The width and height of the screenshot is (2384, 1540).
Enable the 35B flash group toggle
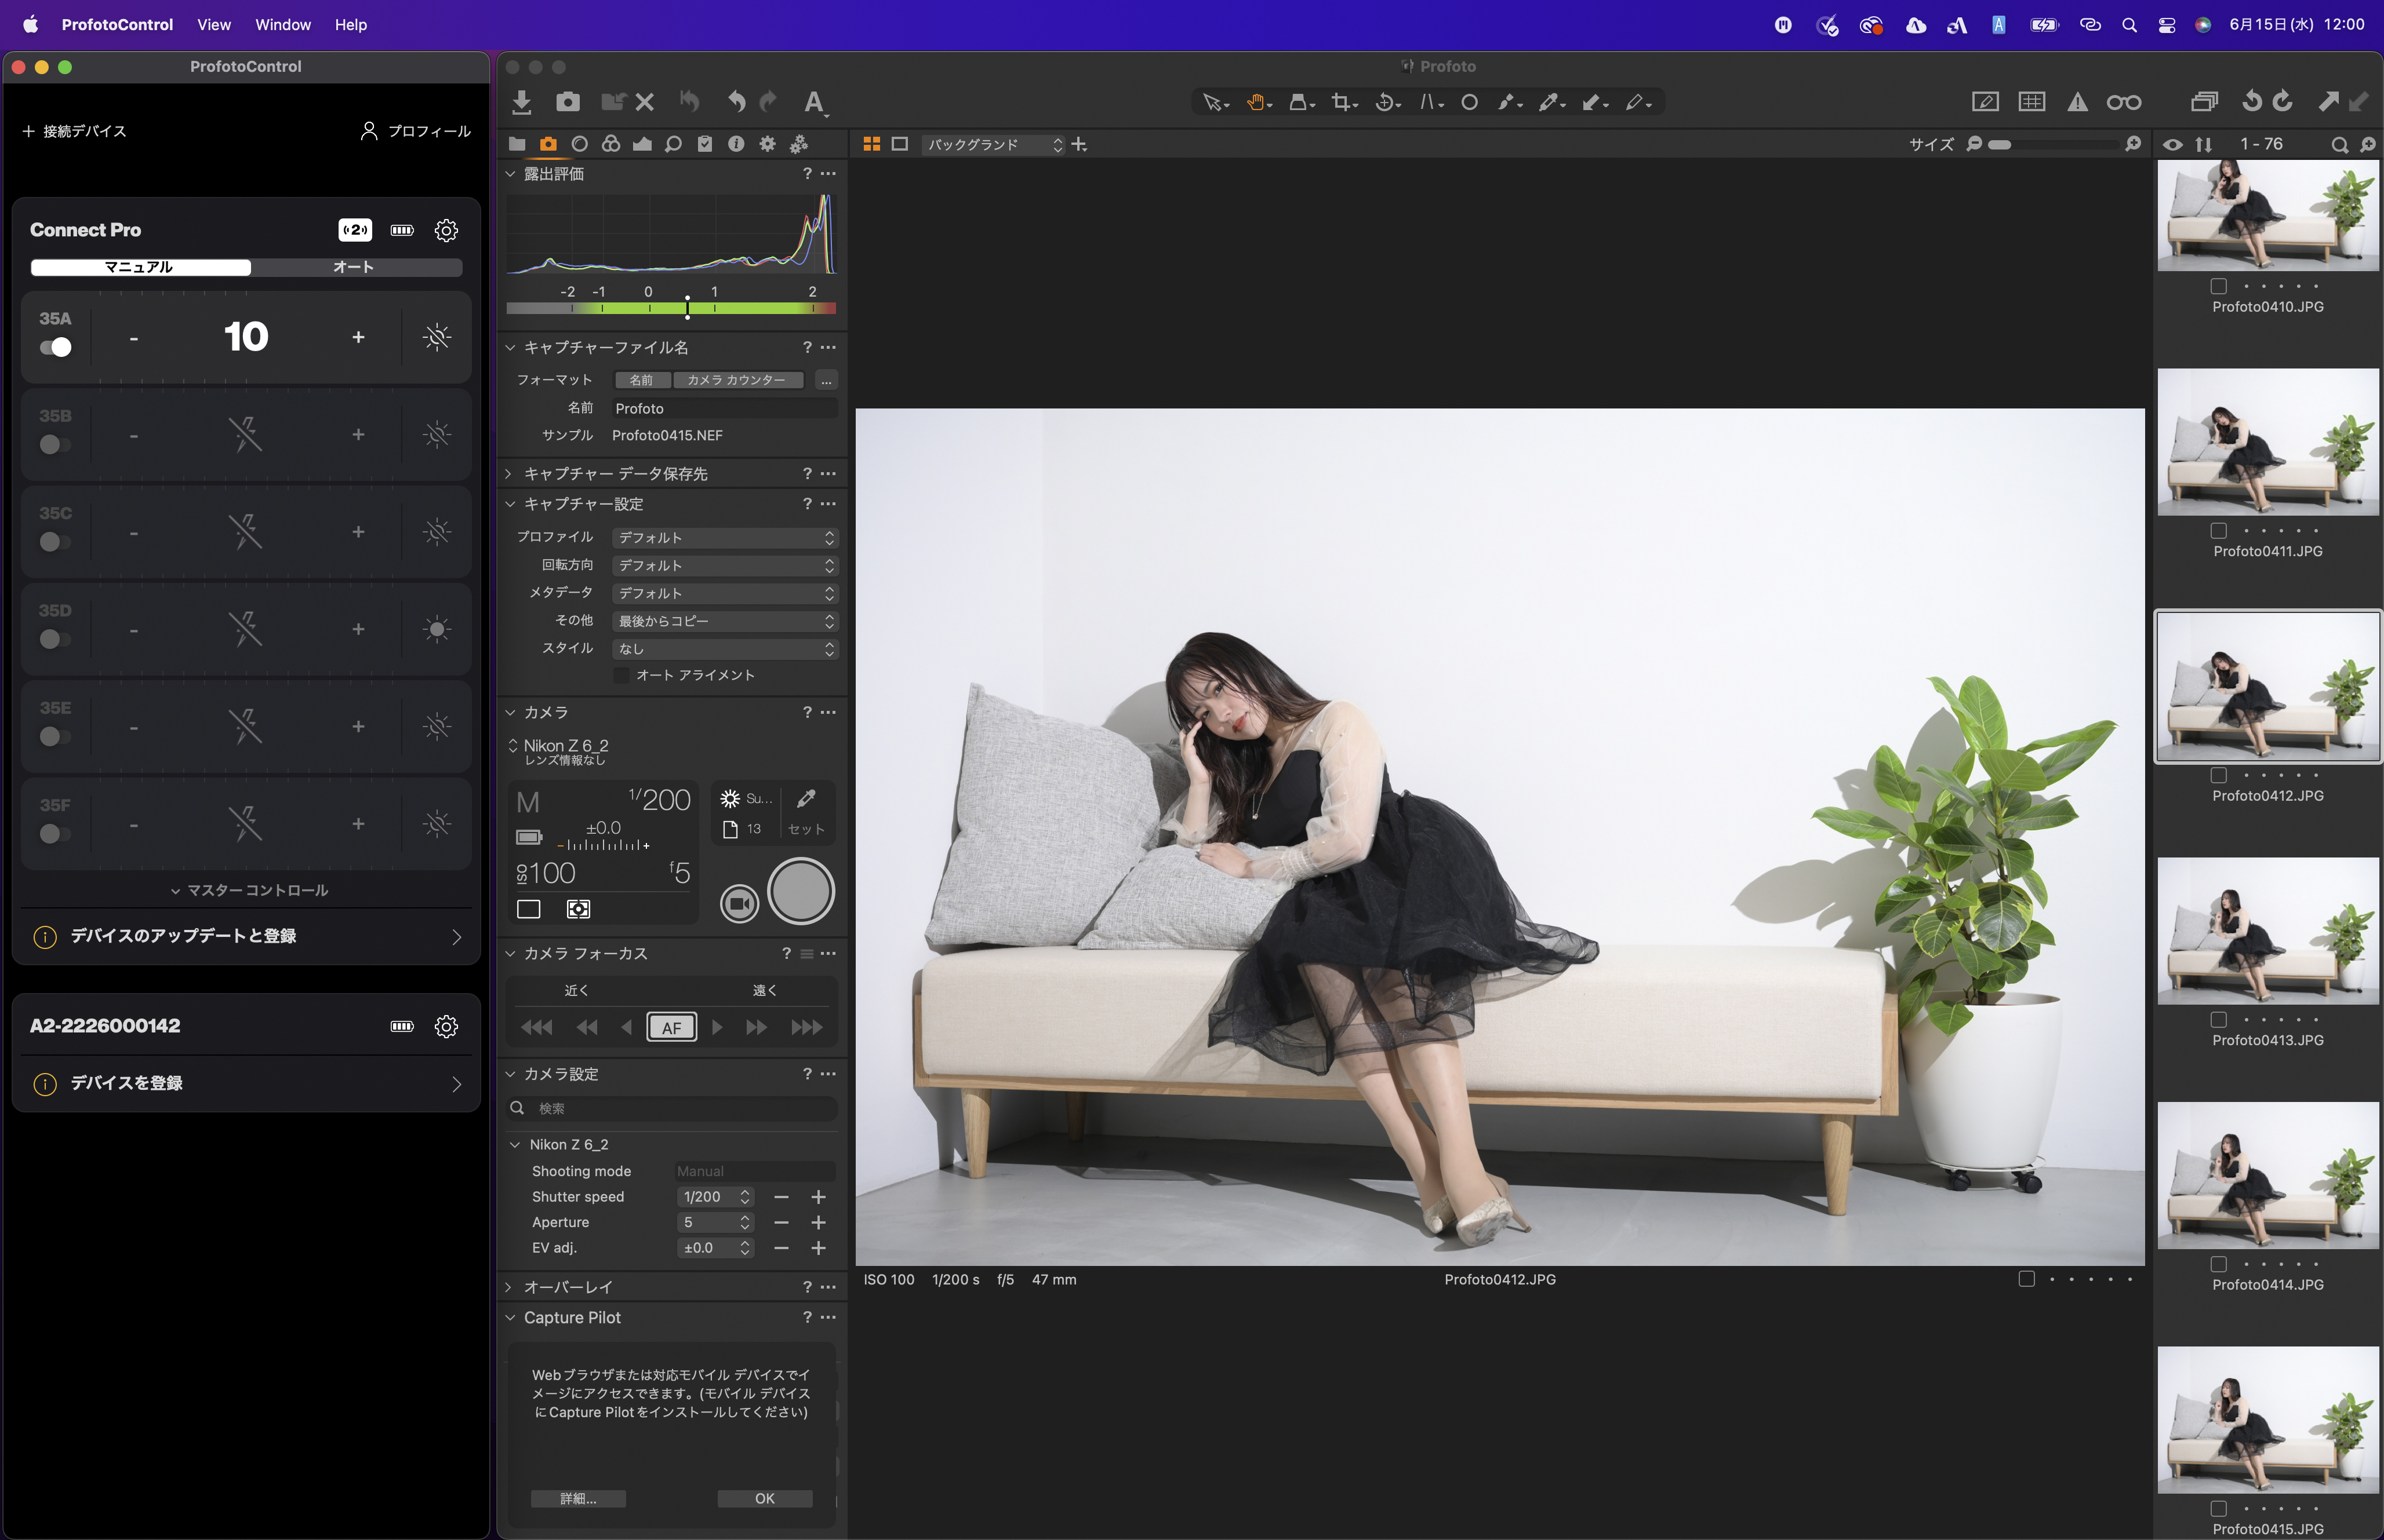pyautogui.click(x=55, y=445)
